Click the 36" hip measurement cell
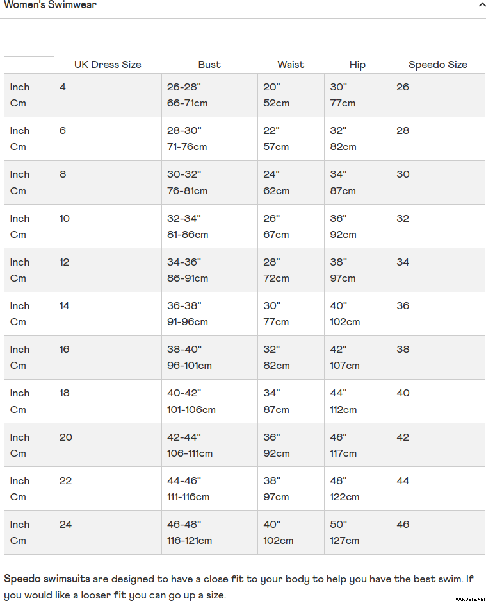 coord(357,226)
